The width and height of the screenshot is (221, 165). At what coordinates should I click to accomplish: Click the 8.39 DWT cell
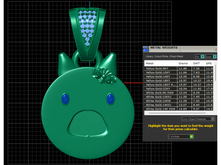click(x=198, y=93)
